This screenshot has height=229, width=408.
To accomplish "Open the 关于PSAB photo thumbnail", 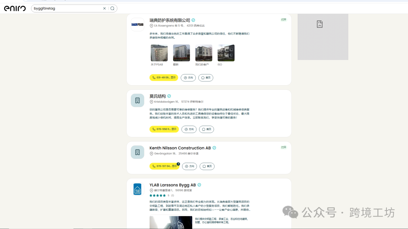I will [159, 52].
